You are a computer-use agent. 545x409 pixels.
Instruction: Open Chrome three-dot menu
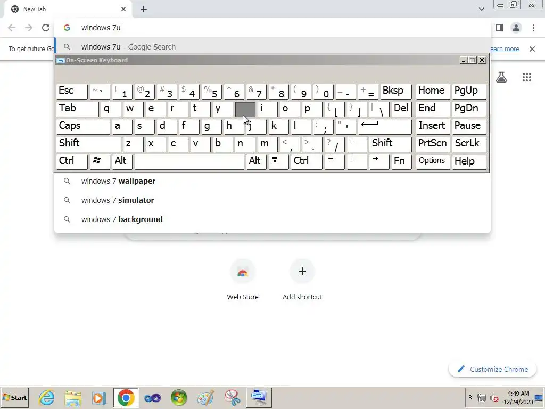pyautogui.click(x=533, y=28)
